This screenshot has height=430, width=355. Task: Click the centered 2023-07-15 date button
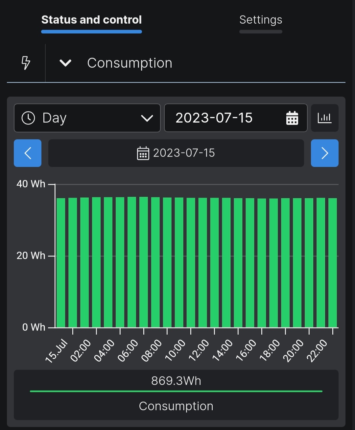pos(176,153)
